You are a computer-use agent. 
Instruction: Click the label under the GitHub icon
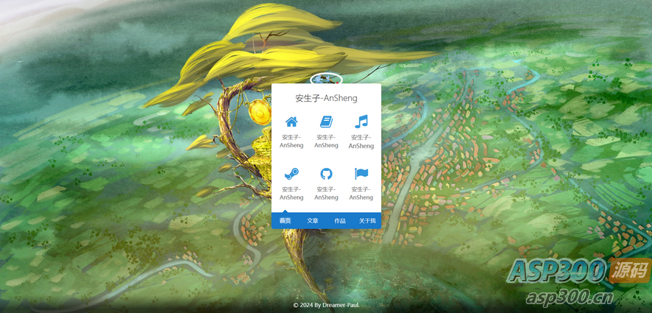coord(327,194)
